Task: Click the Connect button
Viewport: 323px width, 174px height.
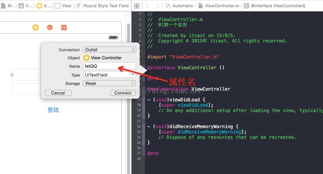Action: [x=123, y=93]
